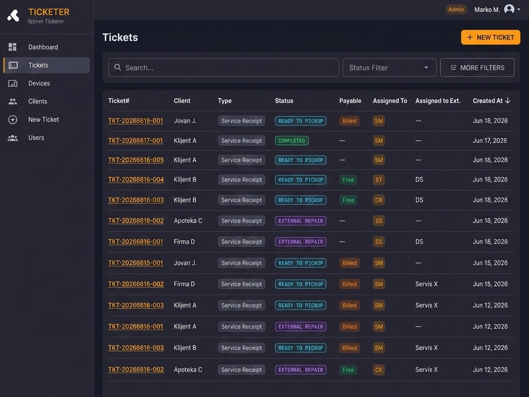Click the Clients people icon
The width and height of the screenshot is (529, 397).
(13, 101)
